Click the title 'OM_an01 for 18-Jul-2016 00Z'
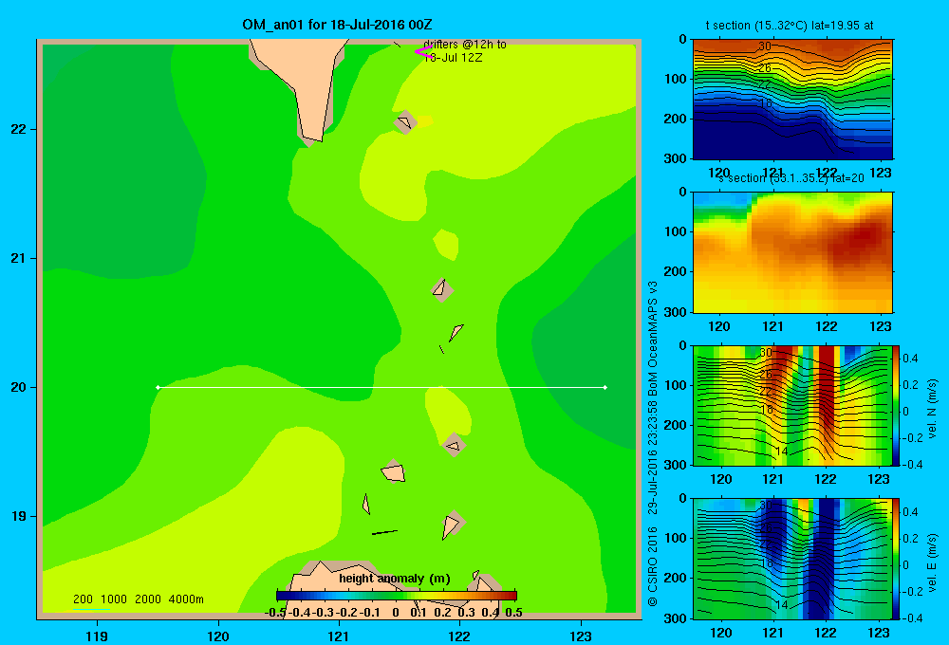This screenshot has width=949, height=645. [337, 25]
